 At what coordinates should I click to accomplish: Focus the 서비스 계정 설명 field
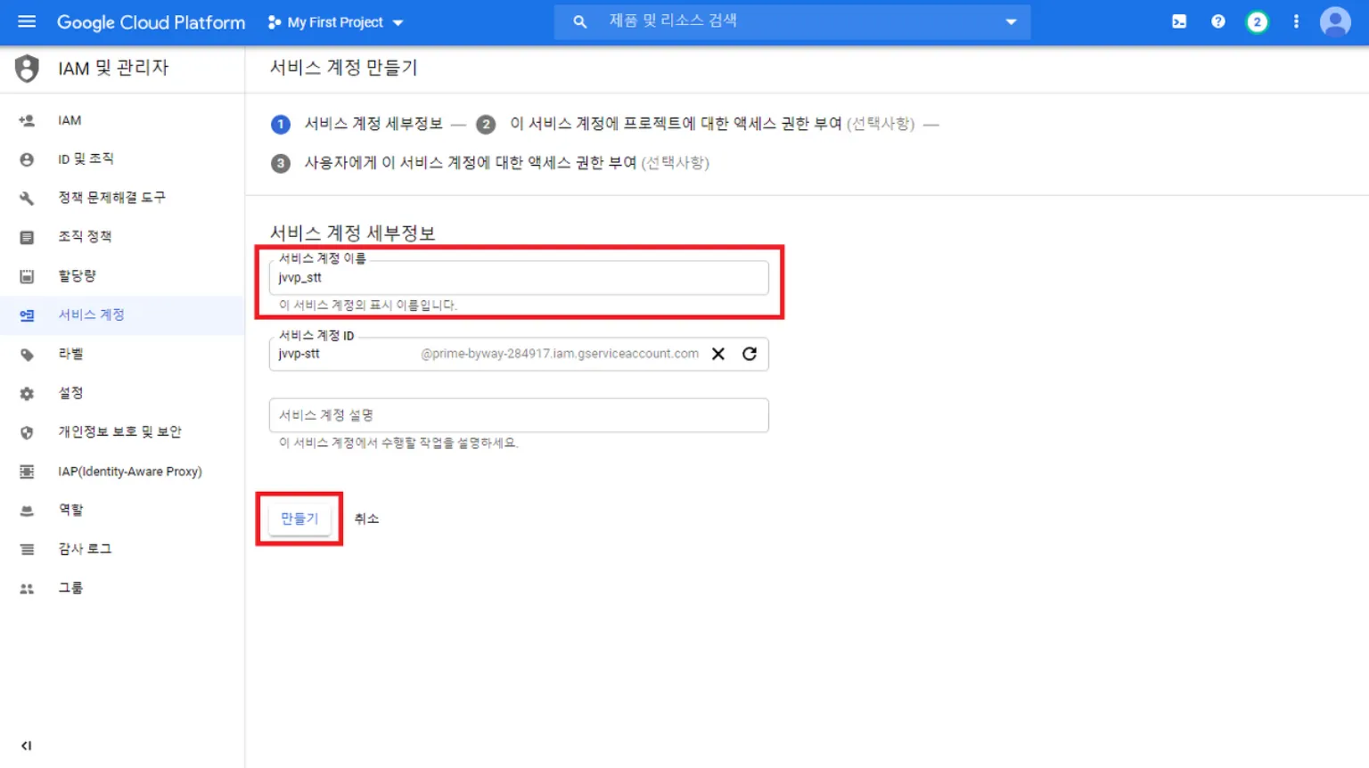pyautogui.click(x=519, y=415)
